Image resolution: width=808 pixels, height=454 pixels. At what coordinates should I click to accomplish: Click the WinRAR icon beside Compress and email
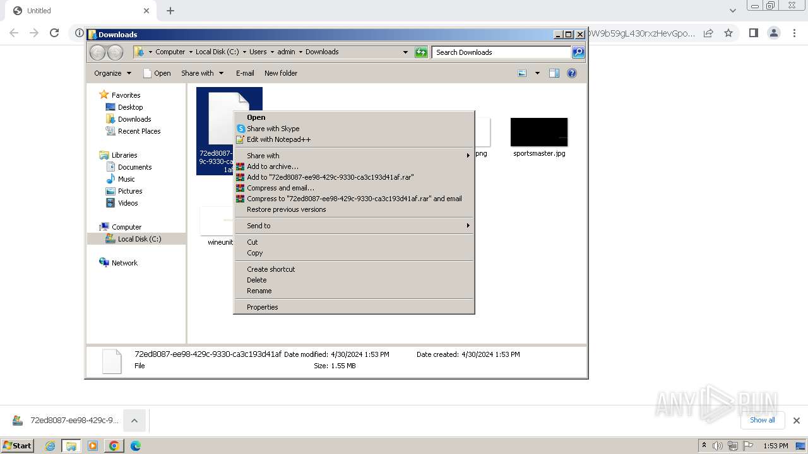[241, 188]
